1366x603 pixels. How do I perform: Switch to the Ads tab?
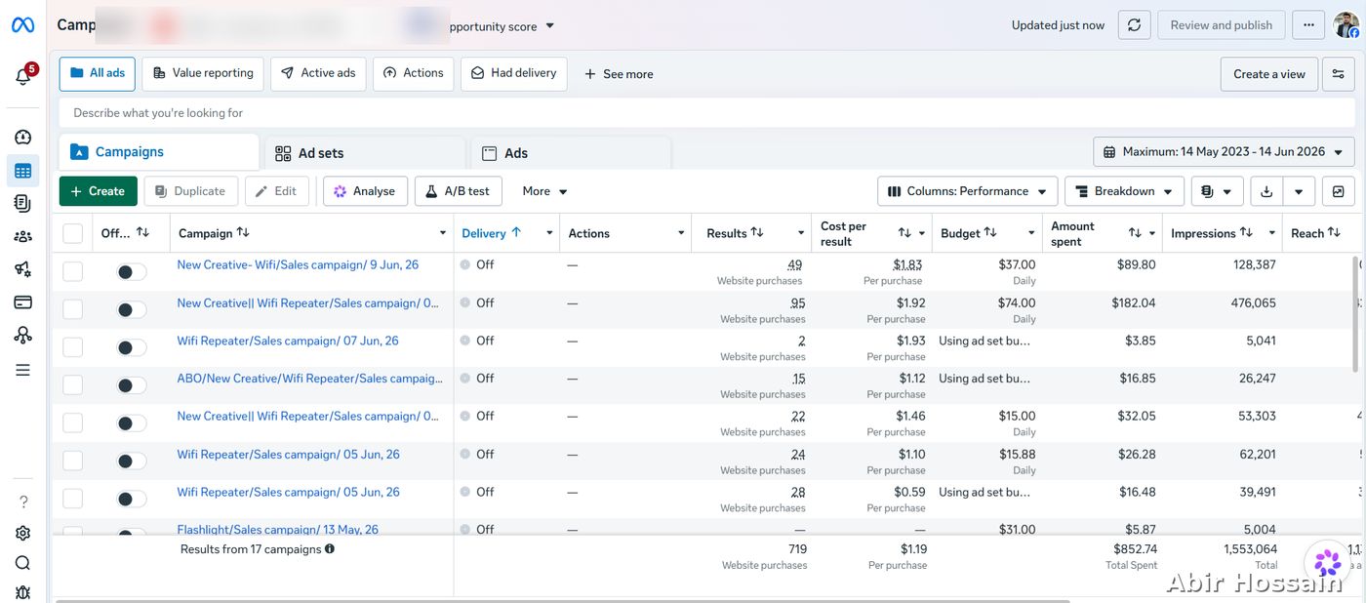571,153
